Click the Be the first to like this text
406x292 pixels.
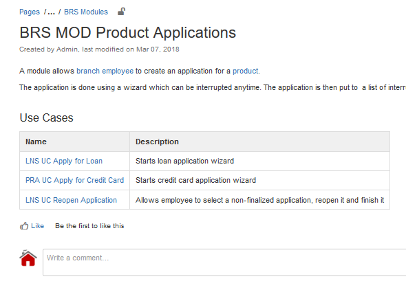point(89,226)
